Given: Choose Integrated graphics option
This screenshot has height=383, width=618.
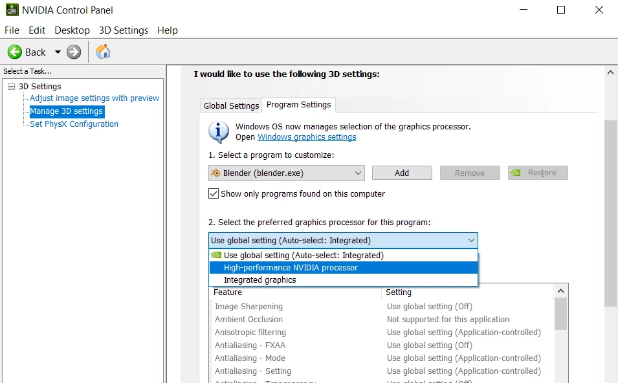Looking at the screenshot, I should pyautogui.click(x=343, y=279).
